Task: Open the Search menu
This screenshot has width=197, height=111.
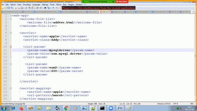Action: (x=13, y=5)
